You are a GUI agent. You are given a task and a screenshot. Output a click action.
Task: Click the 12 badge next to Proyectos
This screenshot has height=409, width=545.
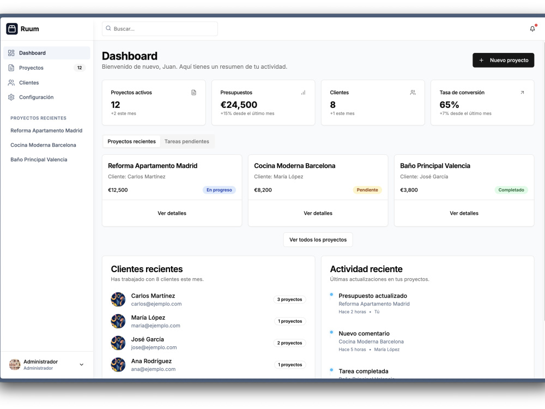point(80,68)
